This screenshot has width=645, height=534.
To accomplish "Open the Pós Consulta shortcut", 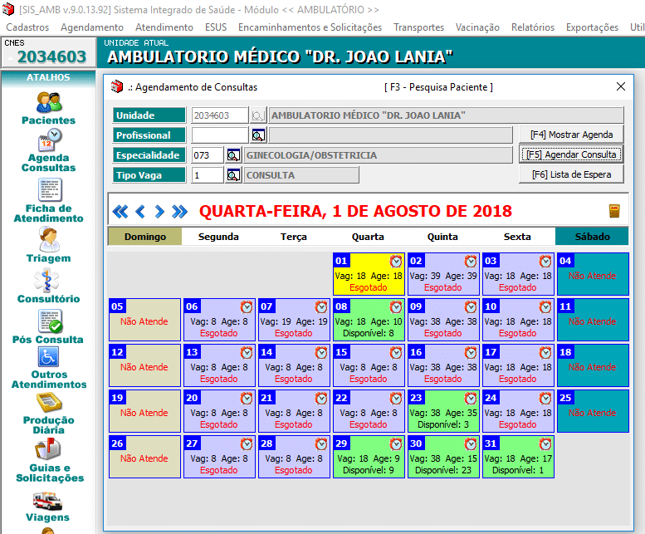I will (48, 326).
